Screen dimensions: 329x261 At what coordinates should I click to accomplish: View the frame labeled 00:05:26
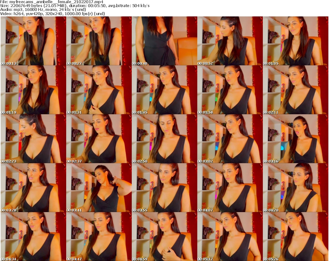pos(296,237)
